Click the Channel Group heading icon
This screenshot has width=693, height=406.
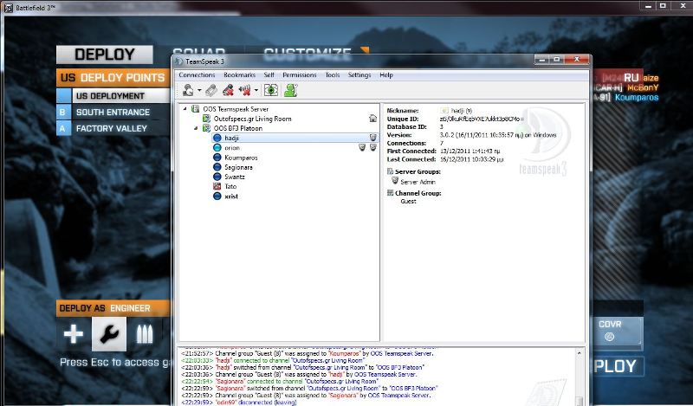coord(391,193)
